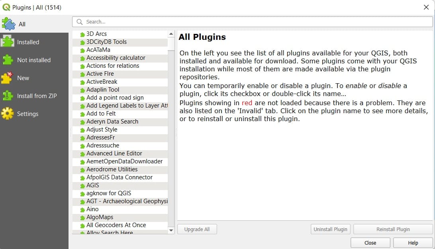Click the plugin Search field

click(x=253, y=22)
